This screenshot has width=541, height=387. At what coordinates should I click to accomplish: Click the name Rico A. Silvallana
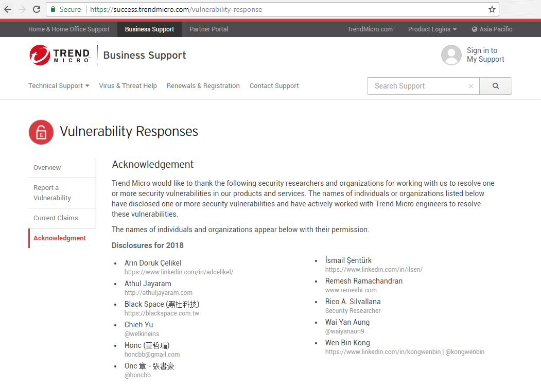[353, 302]
